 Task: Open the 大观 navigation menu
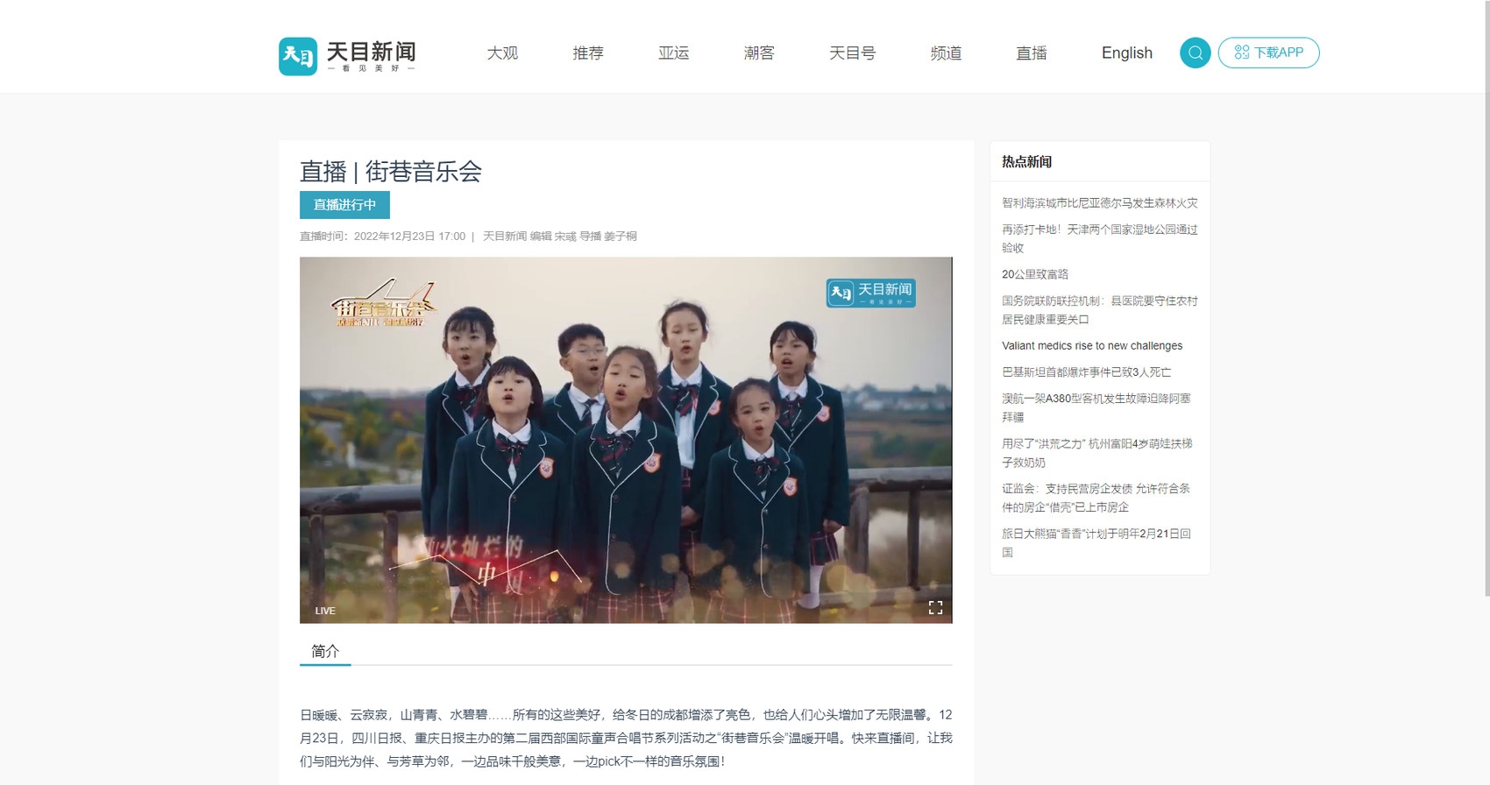tap(502, 53)
